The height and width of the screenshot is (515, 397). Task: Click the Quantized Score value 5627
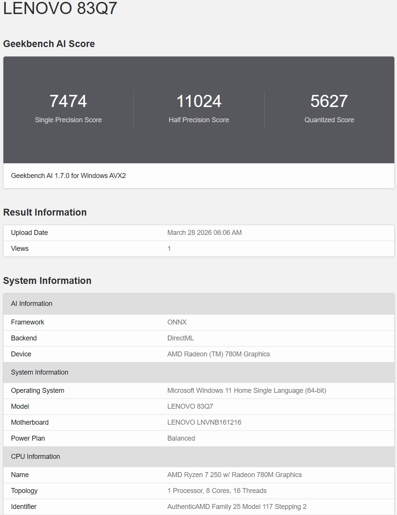pos(329,101)
